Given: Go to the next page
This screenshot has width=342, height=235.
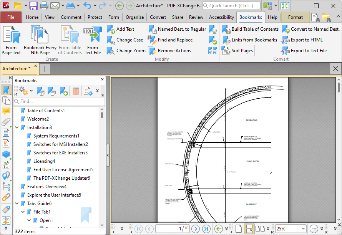Looking at the screenshot, I should 196,229.
